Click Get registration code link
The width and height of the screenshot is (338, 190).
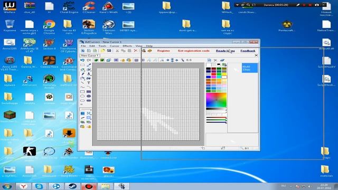(194, 51)
